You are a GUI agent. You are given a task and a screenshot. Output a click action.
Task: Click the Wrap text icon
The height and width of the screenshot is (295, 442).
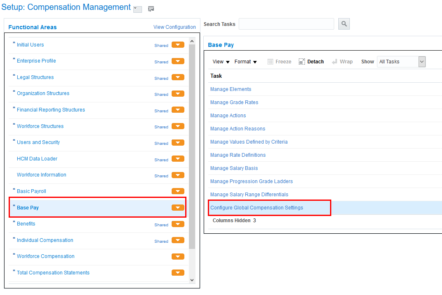point(335,62)
